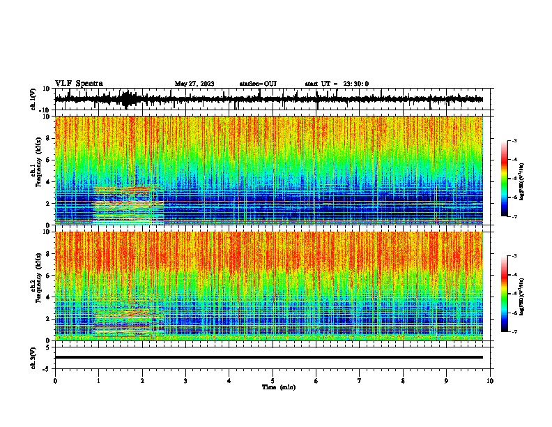Click the flat black ch.3 trace line
This screenshot has width=552, height=427.
click(269, 357)
